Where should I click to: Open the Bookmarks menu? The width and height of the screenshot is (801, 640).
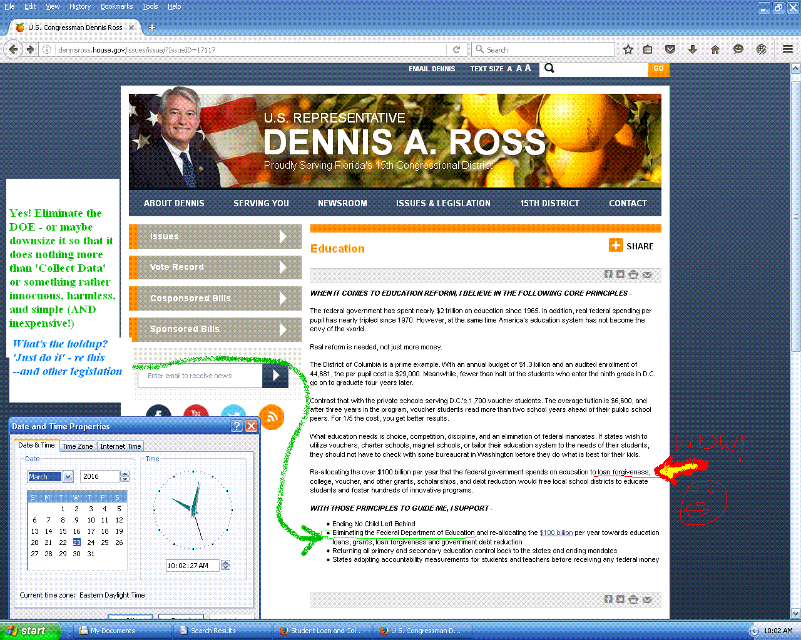pos(116,6)
